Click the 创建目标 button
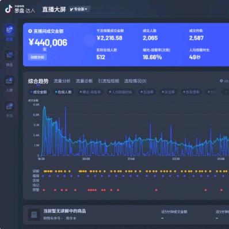 click(37, 57)
